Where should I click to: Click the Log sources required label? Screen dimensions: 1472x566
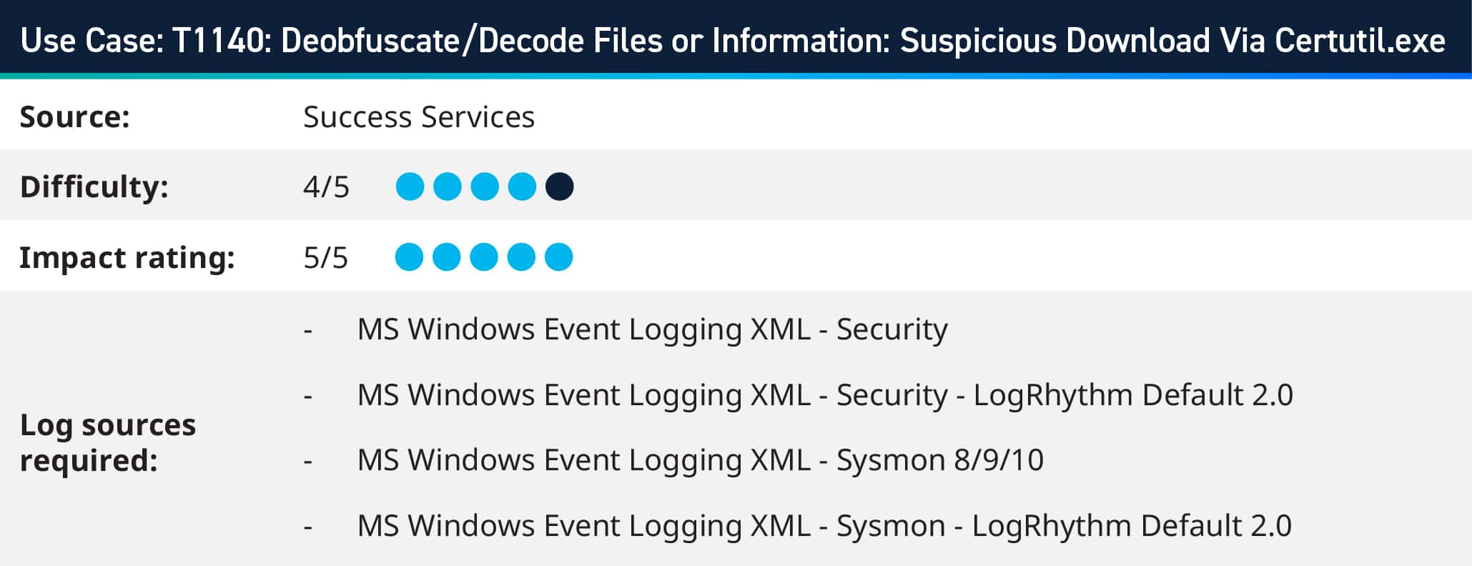click(x=107, y=442)
